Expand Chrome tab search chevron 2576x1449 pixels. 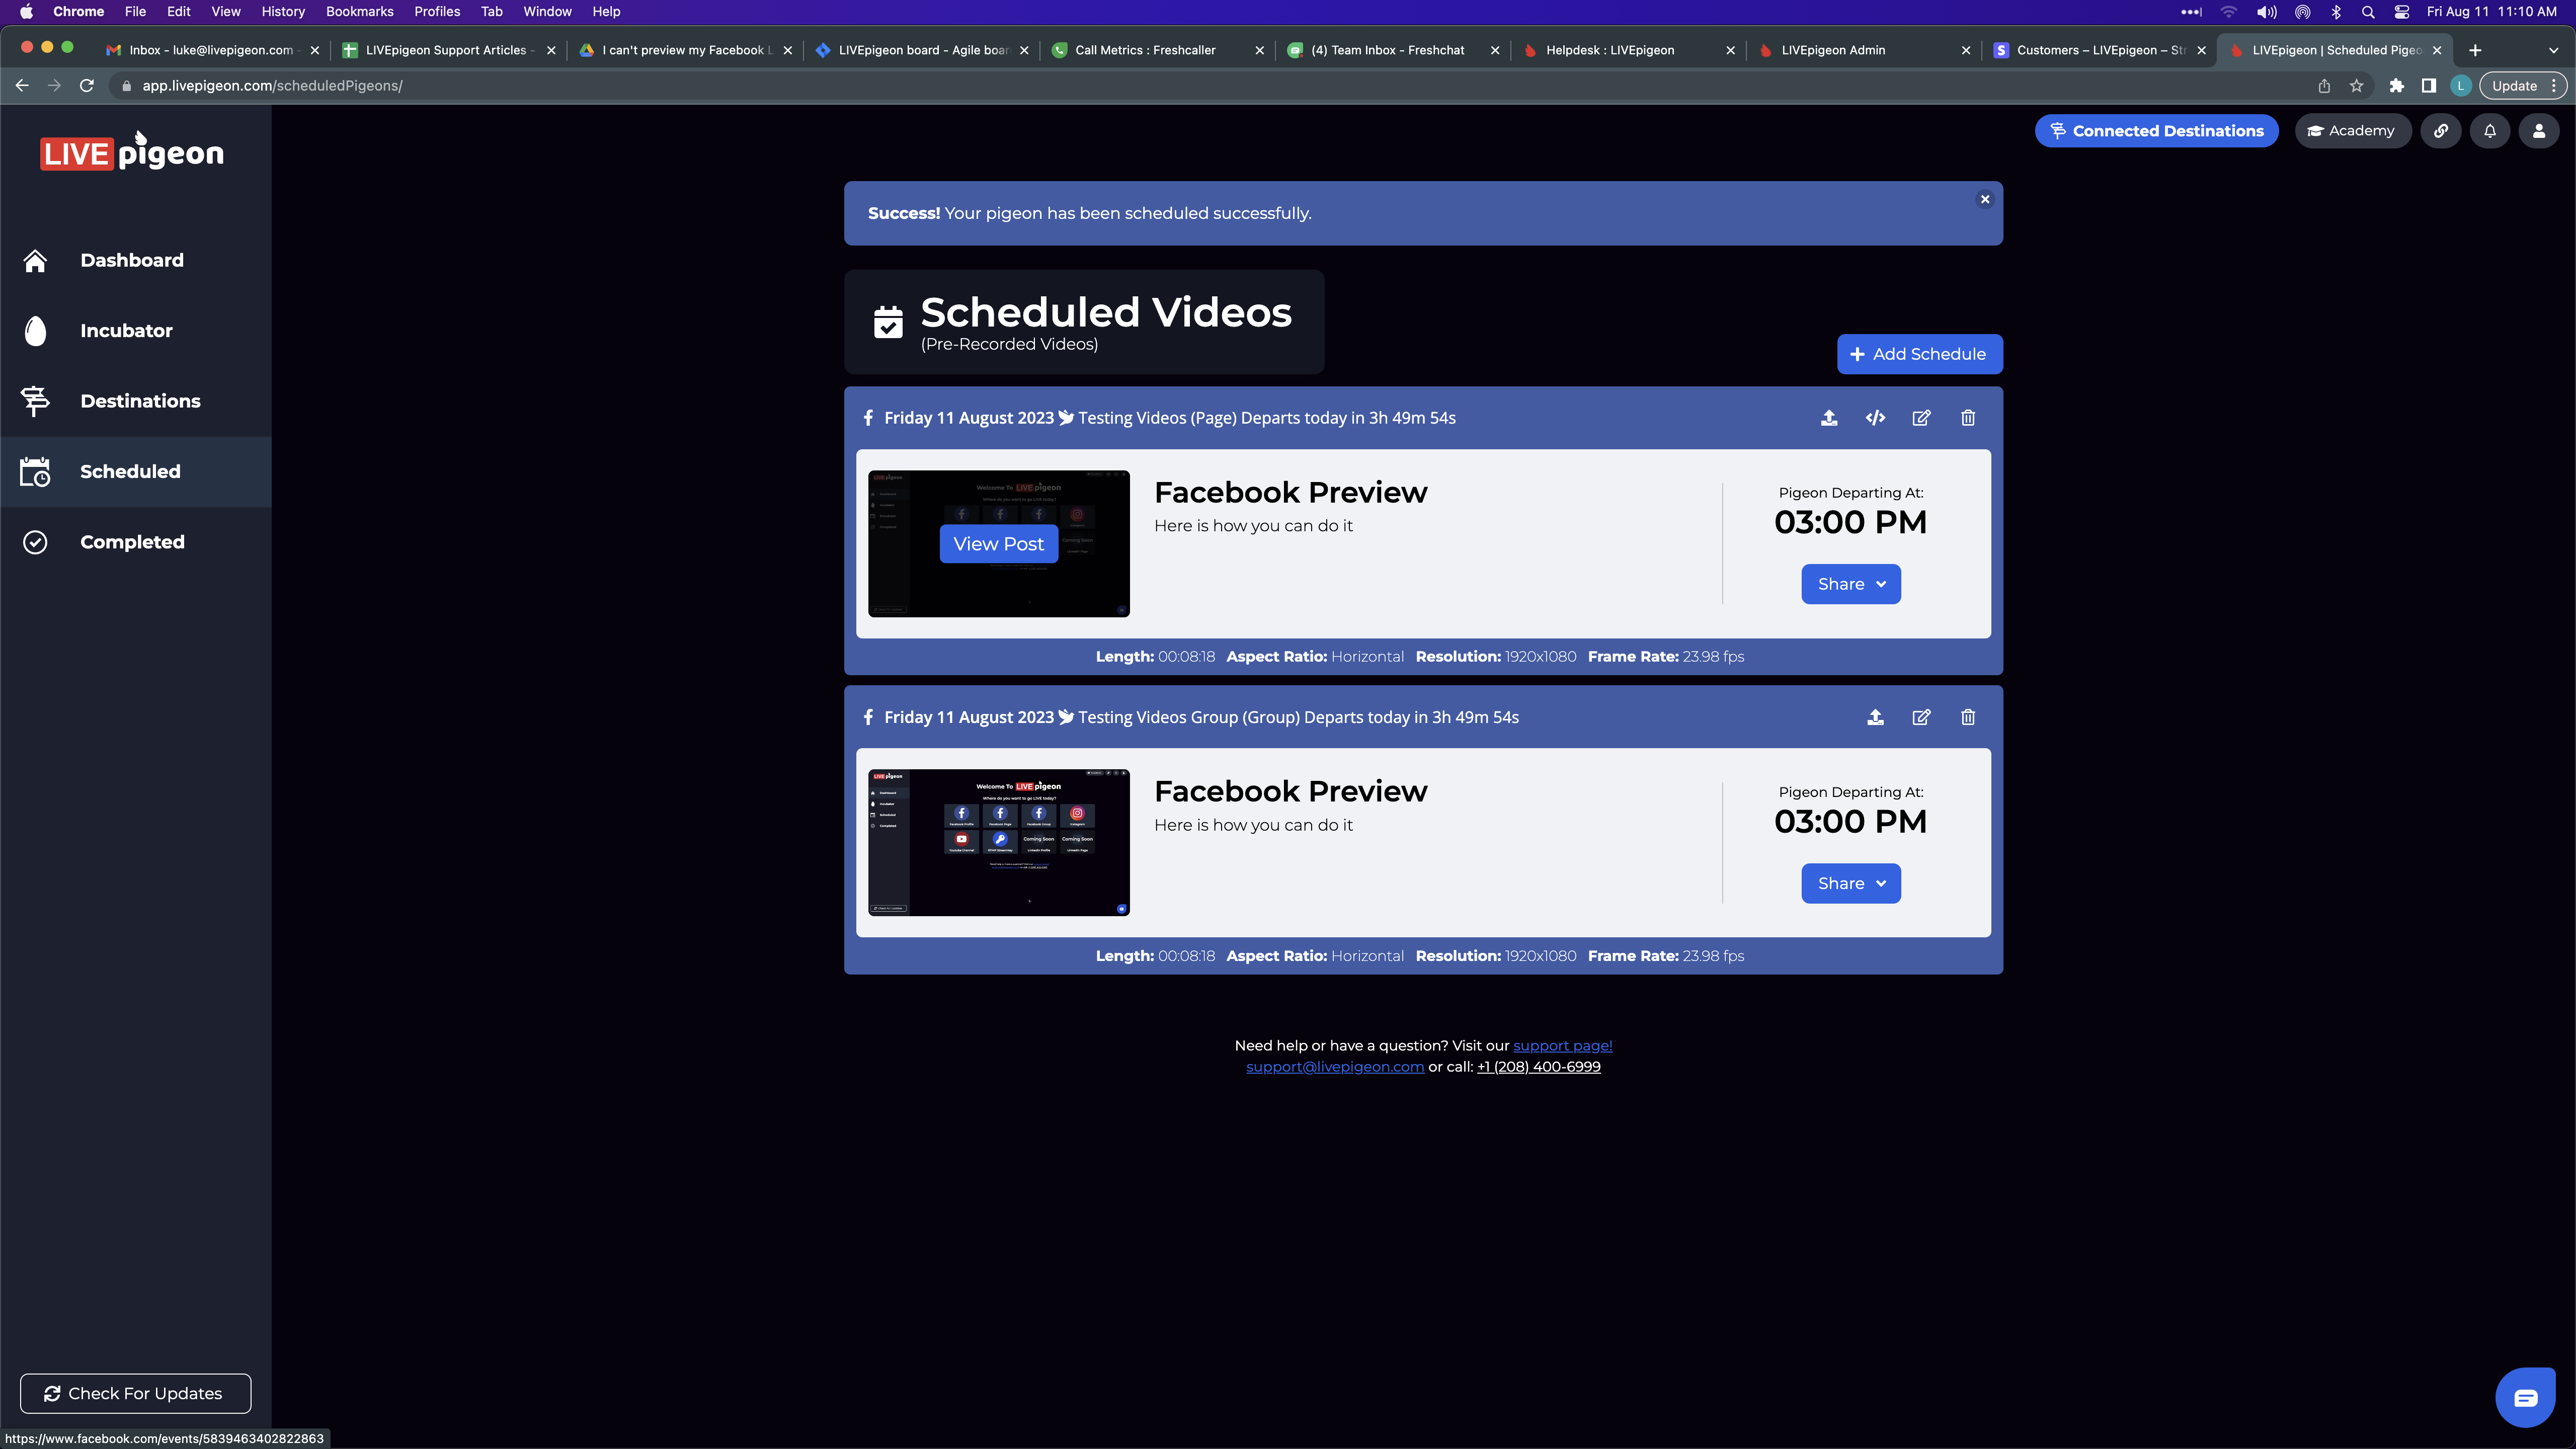tap(2553, 50)
